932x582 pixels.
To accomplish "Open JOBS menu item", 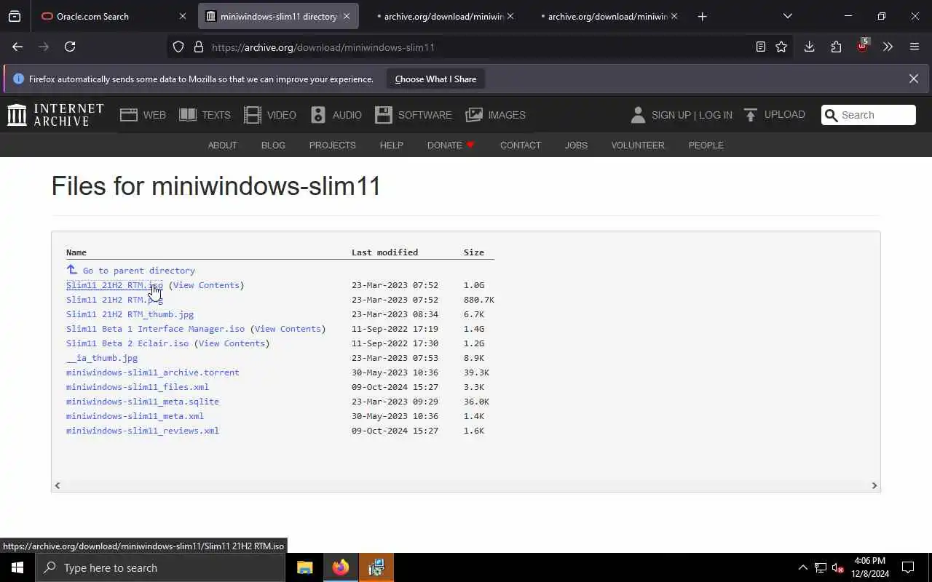I will (576, 145).
